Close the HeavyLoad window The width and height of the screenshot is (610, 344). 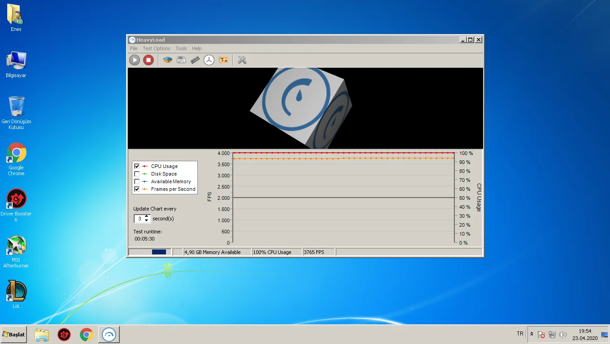click(479, 40)
